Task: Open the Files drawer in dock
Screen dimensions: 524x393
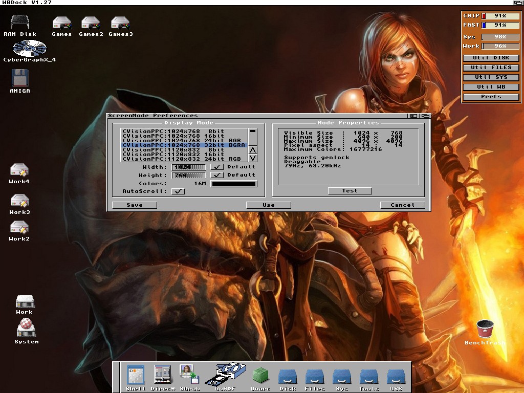Action: coord(315,377)
